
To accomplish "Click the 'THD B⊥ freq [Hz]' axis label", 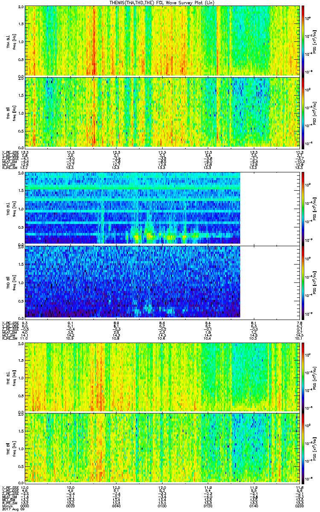I will point(10,208).
